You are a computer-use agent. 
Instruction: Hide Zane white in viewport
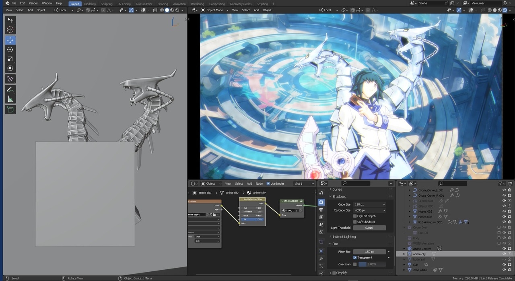coord(504,270)
